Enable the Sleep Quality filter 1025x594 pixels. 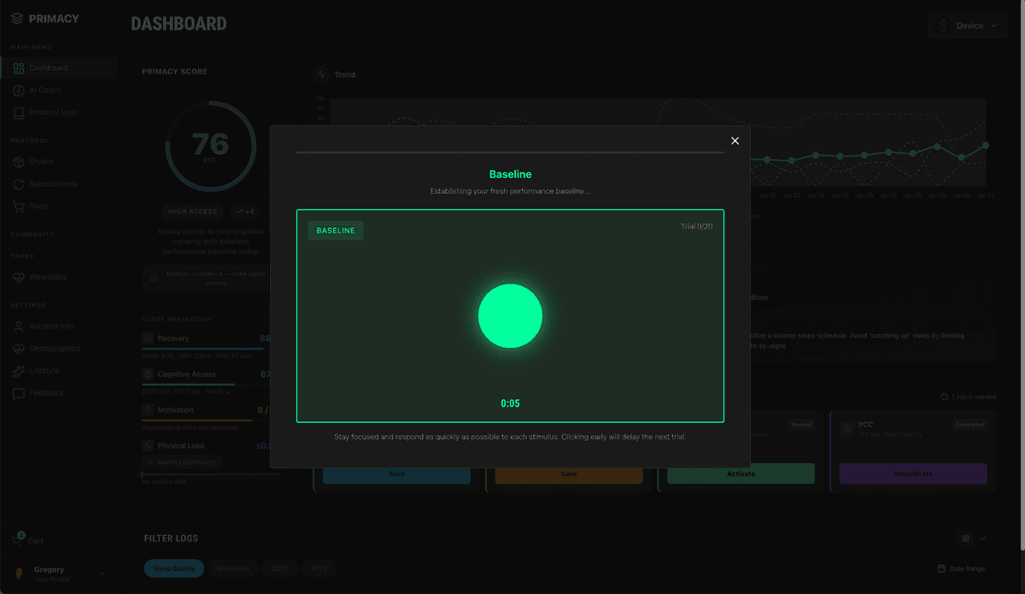173,568
